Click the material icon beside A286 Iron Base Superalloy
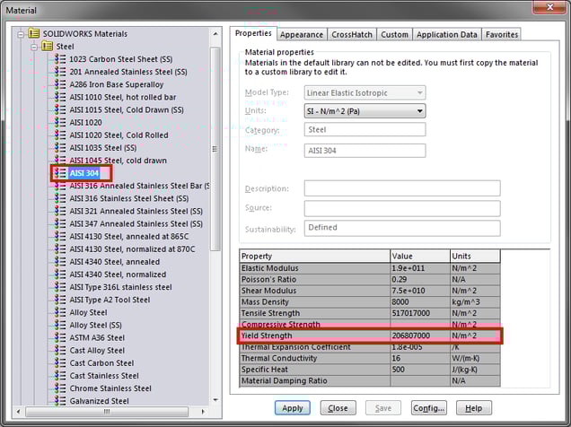This screenshot has width=571, height=427. [x=60, y=84]
